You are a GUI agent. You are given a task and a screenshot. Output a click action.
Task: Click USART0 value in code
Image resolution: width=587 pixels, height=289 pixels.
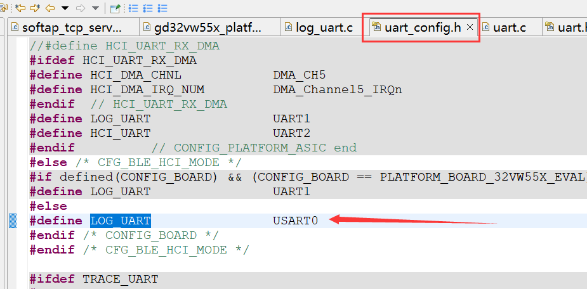(295, 221)
